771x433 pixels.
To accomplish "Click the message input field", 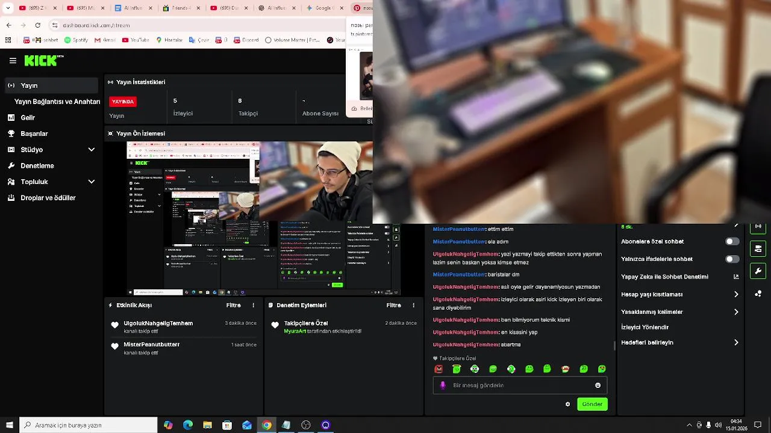I will pyautogui.click(x=520, y=385).
